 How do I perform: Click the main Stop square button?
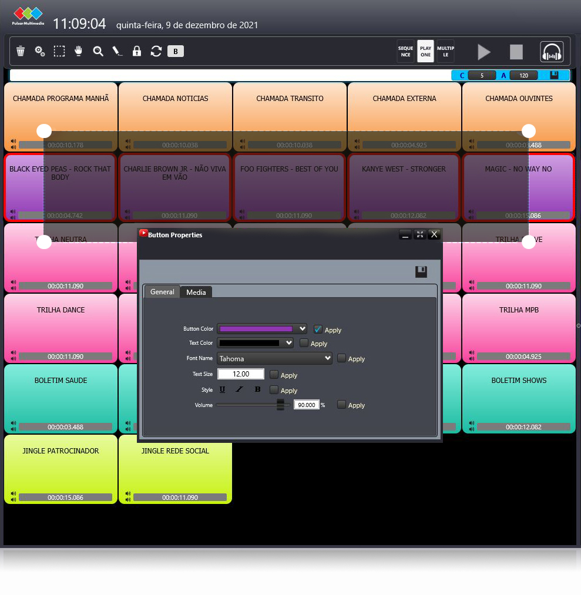516,52
